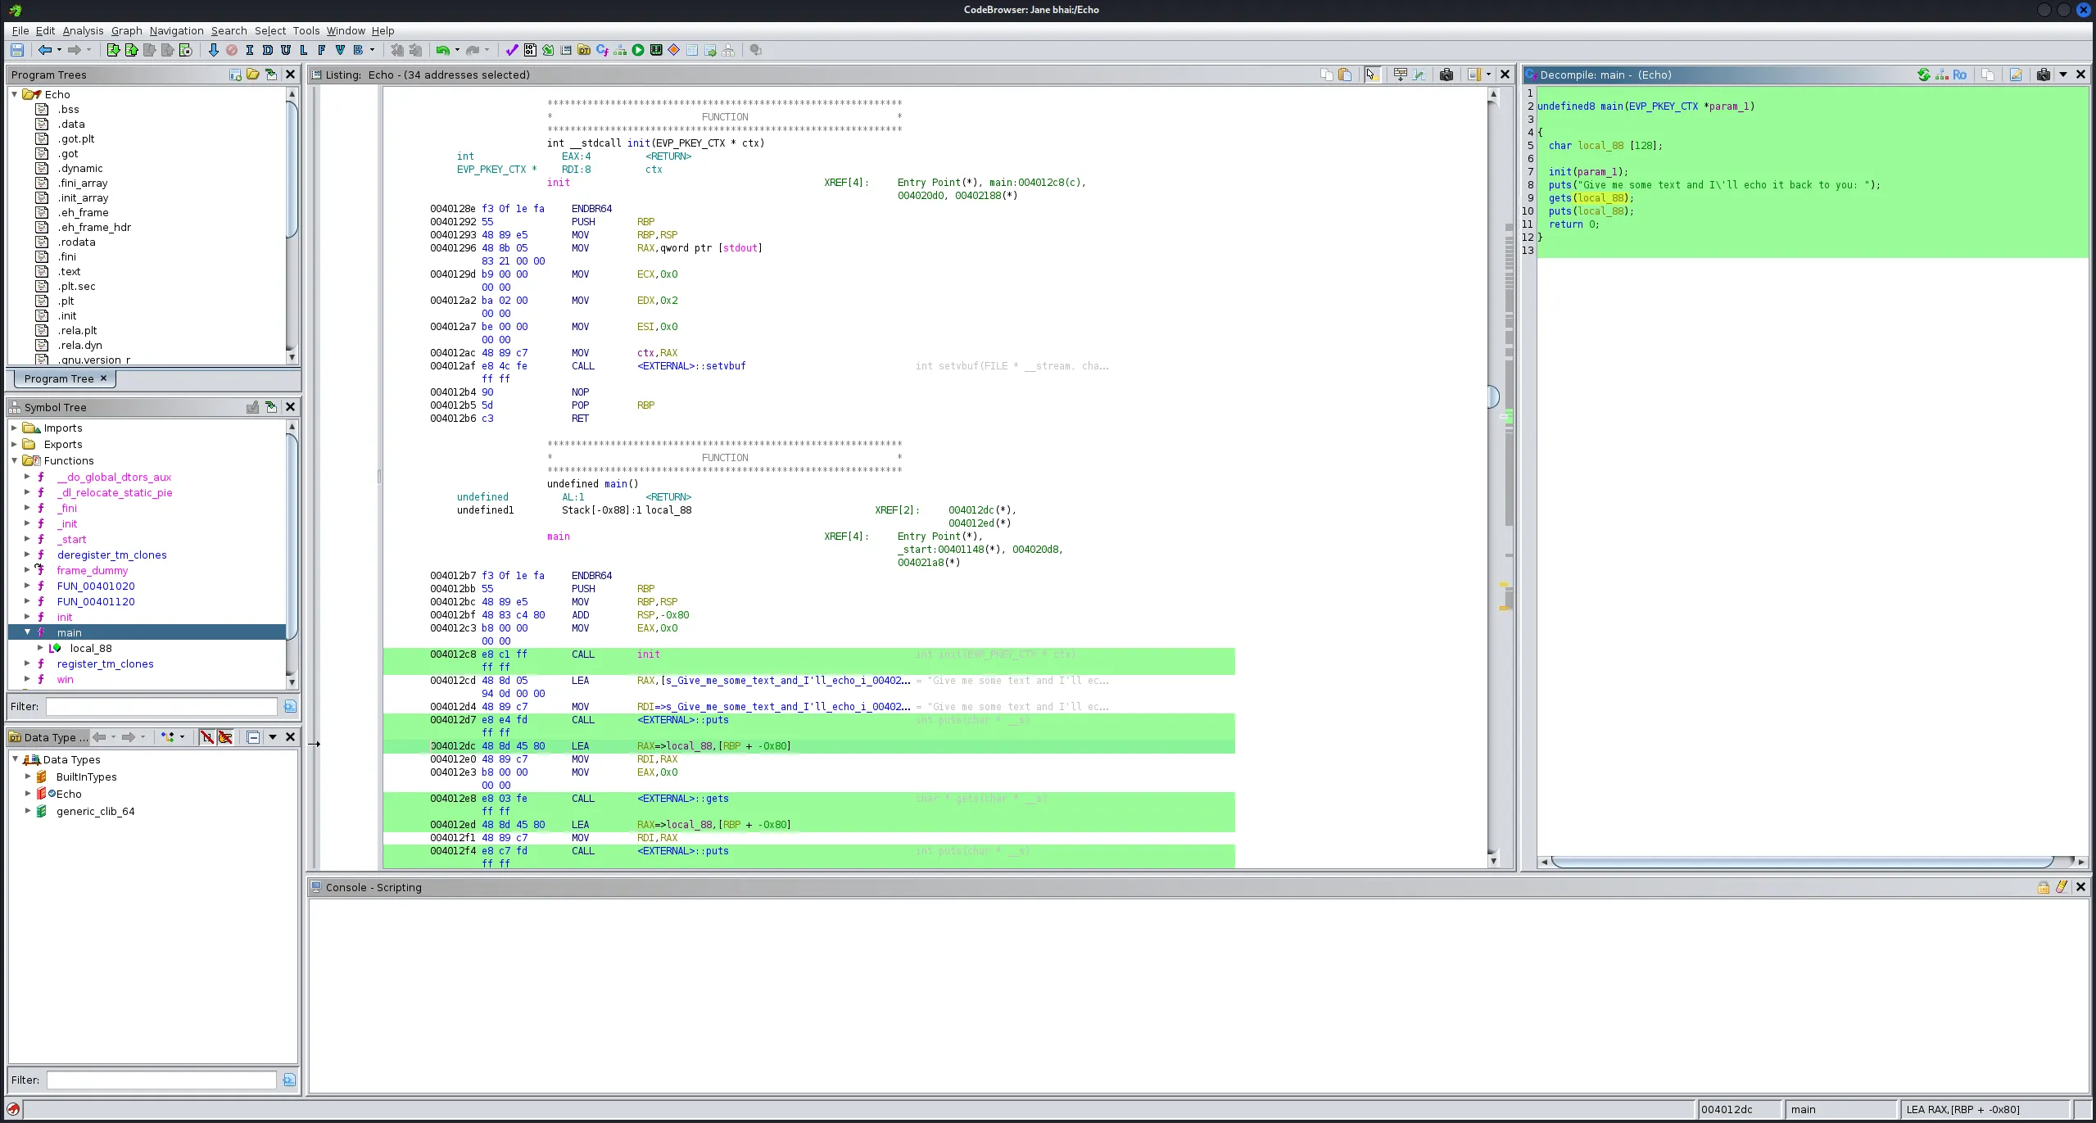Open the Data Type Manager toolbar icon

point(584,50)
